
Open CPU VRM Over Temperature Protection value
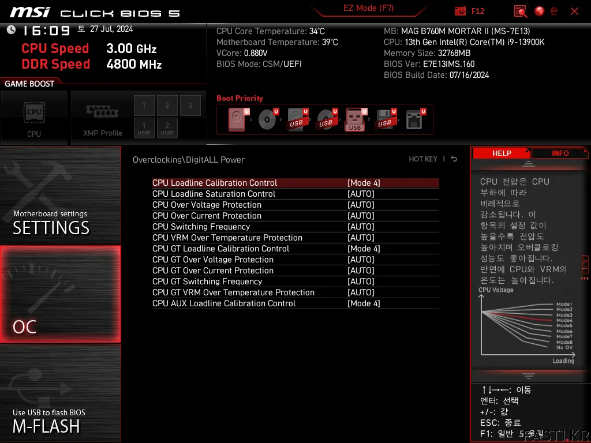(361, 237)
